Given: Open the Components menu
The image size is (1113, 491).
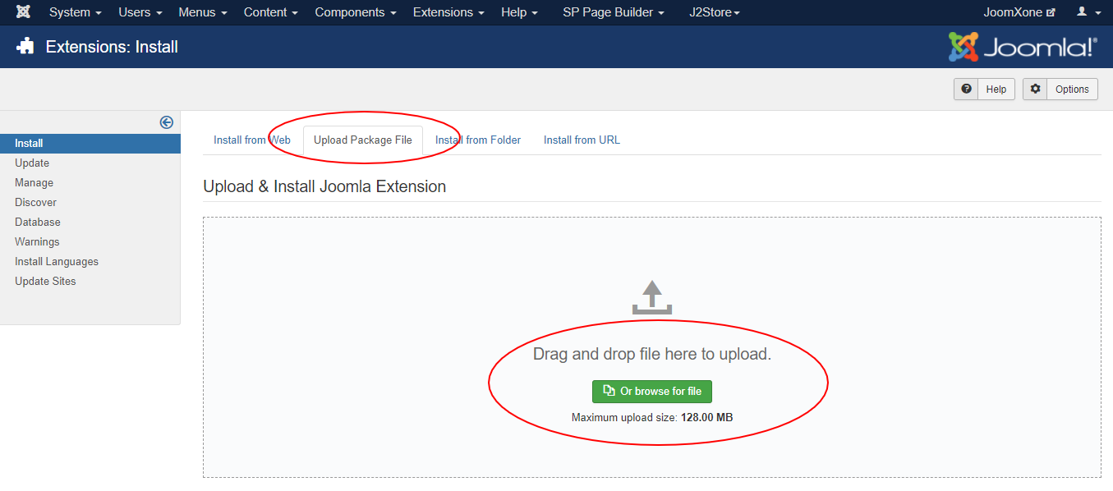Looking at the screenshot, I should click(355, 12).
